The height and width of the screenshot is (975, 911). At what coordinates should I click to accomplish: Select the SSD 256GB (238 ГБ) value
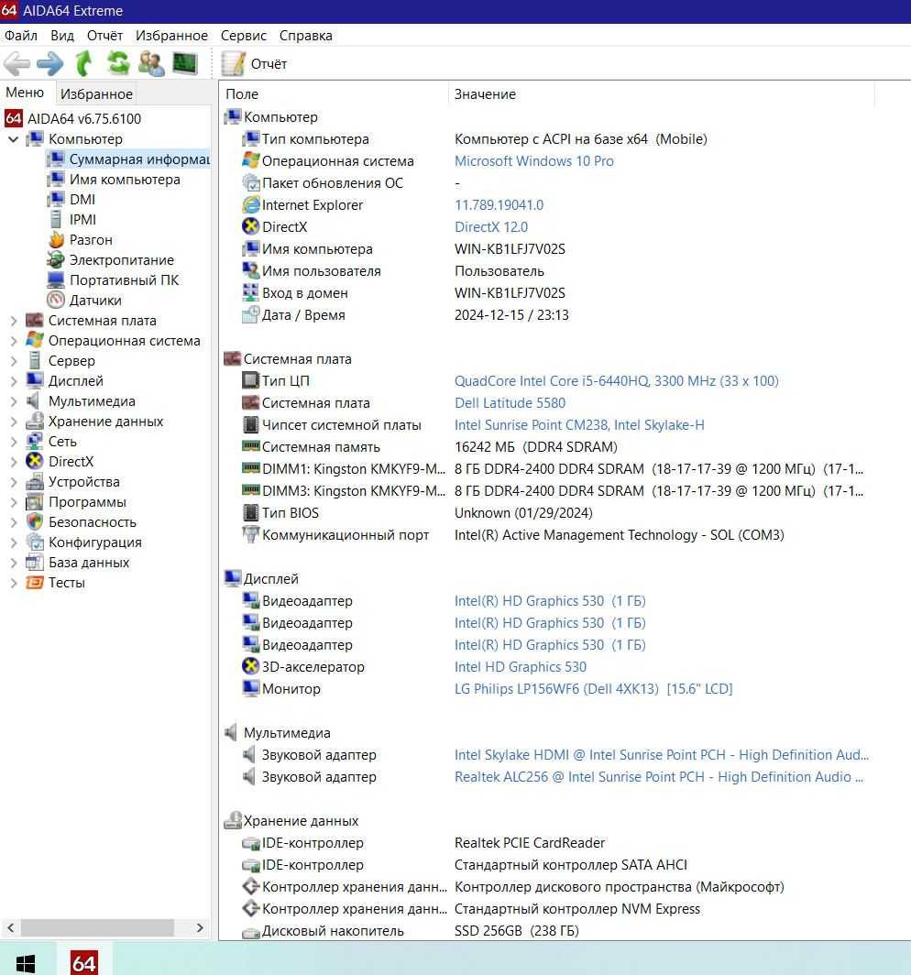click(516, 931)
